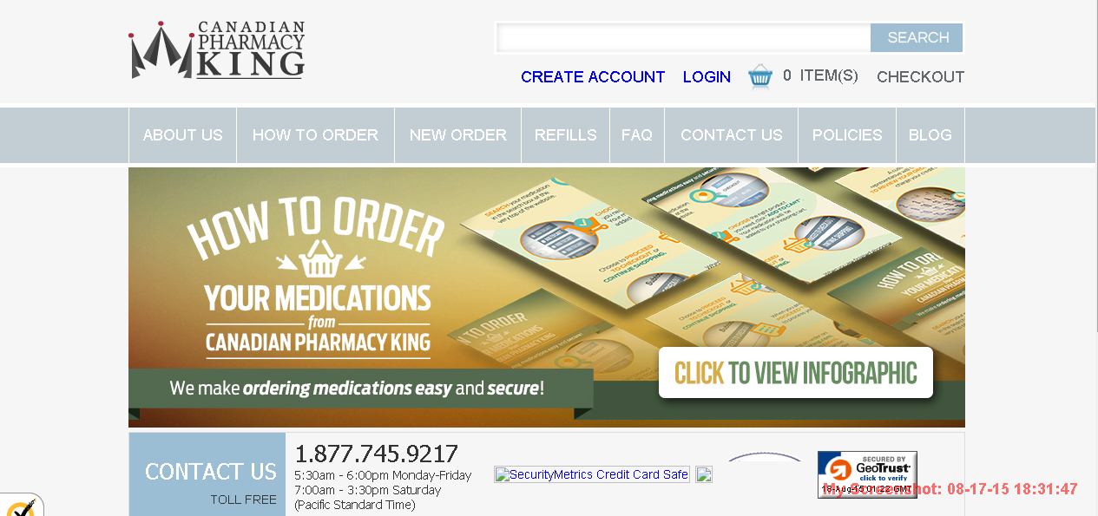Click the basket graphic in the banner

tap(317, 258)
